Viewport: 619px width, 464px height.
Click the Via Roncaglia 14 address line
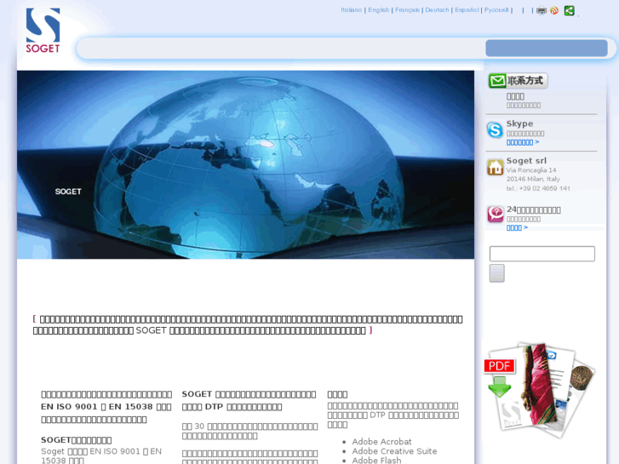tap(531, 170)
